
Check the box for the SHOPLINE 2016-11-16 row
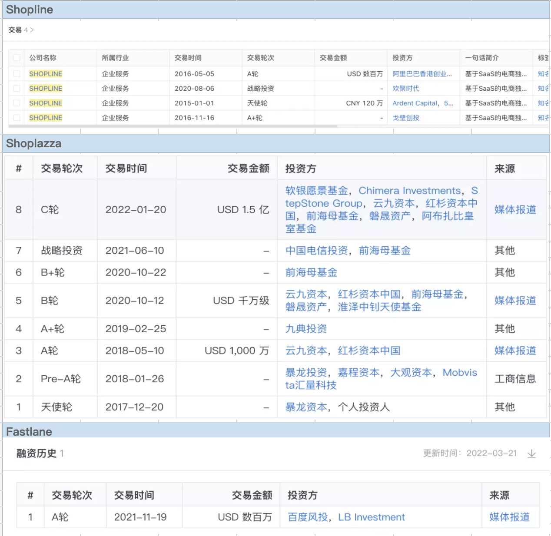point(17,118)
